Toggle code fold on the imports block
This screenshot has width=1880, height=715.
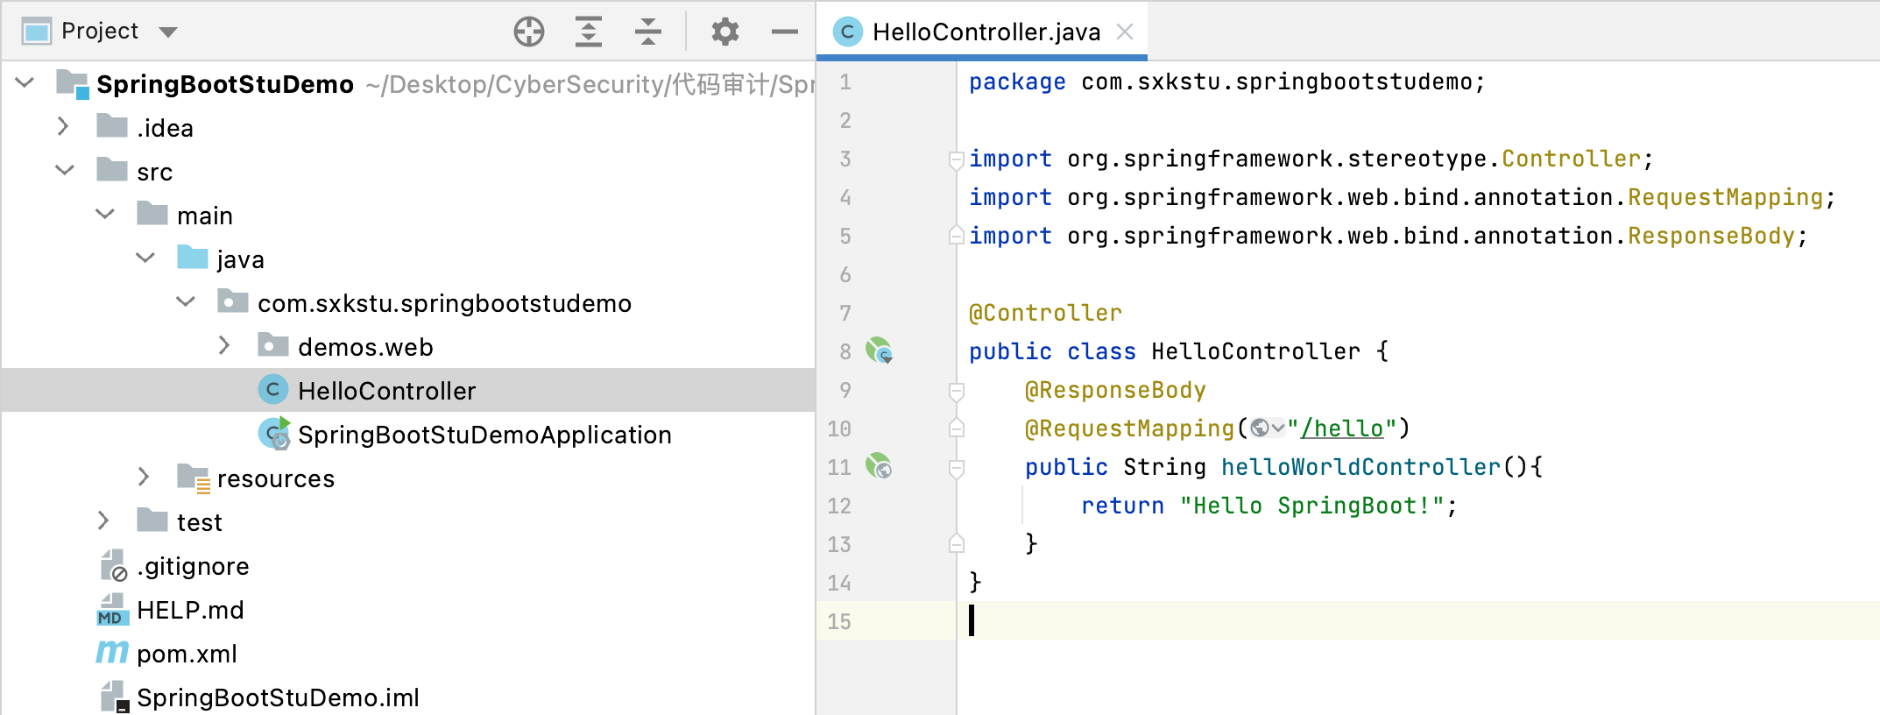pyautogui.click(x=957, y=159)
